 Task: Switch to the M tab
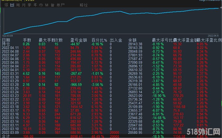point(47,5)
